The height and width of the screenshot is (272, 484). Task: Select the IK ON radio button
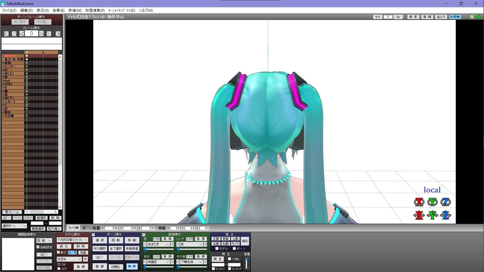point(59,264)
